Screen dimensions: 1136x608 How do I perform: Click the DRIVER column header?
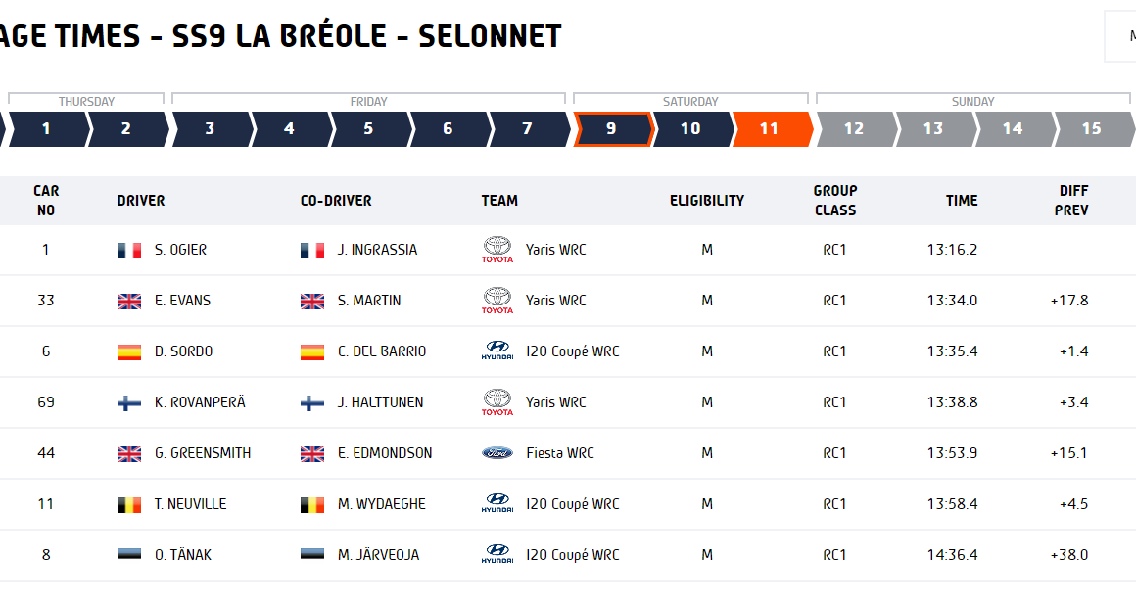(141, 201)
